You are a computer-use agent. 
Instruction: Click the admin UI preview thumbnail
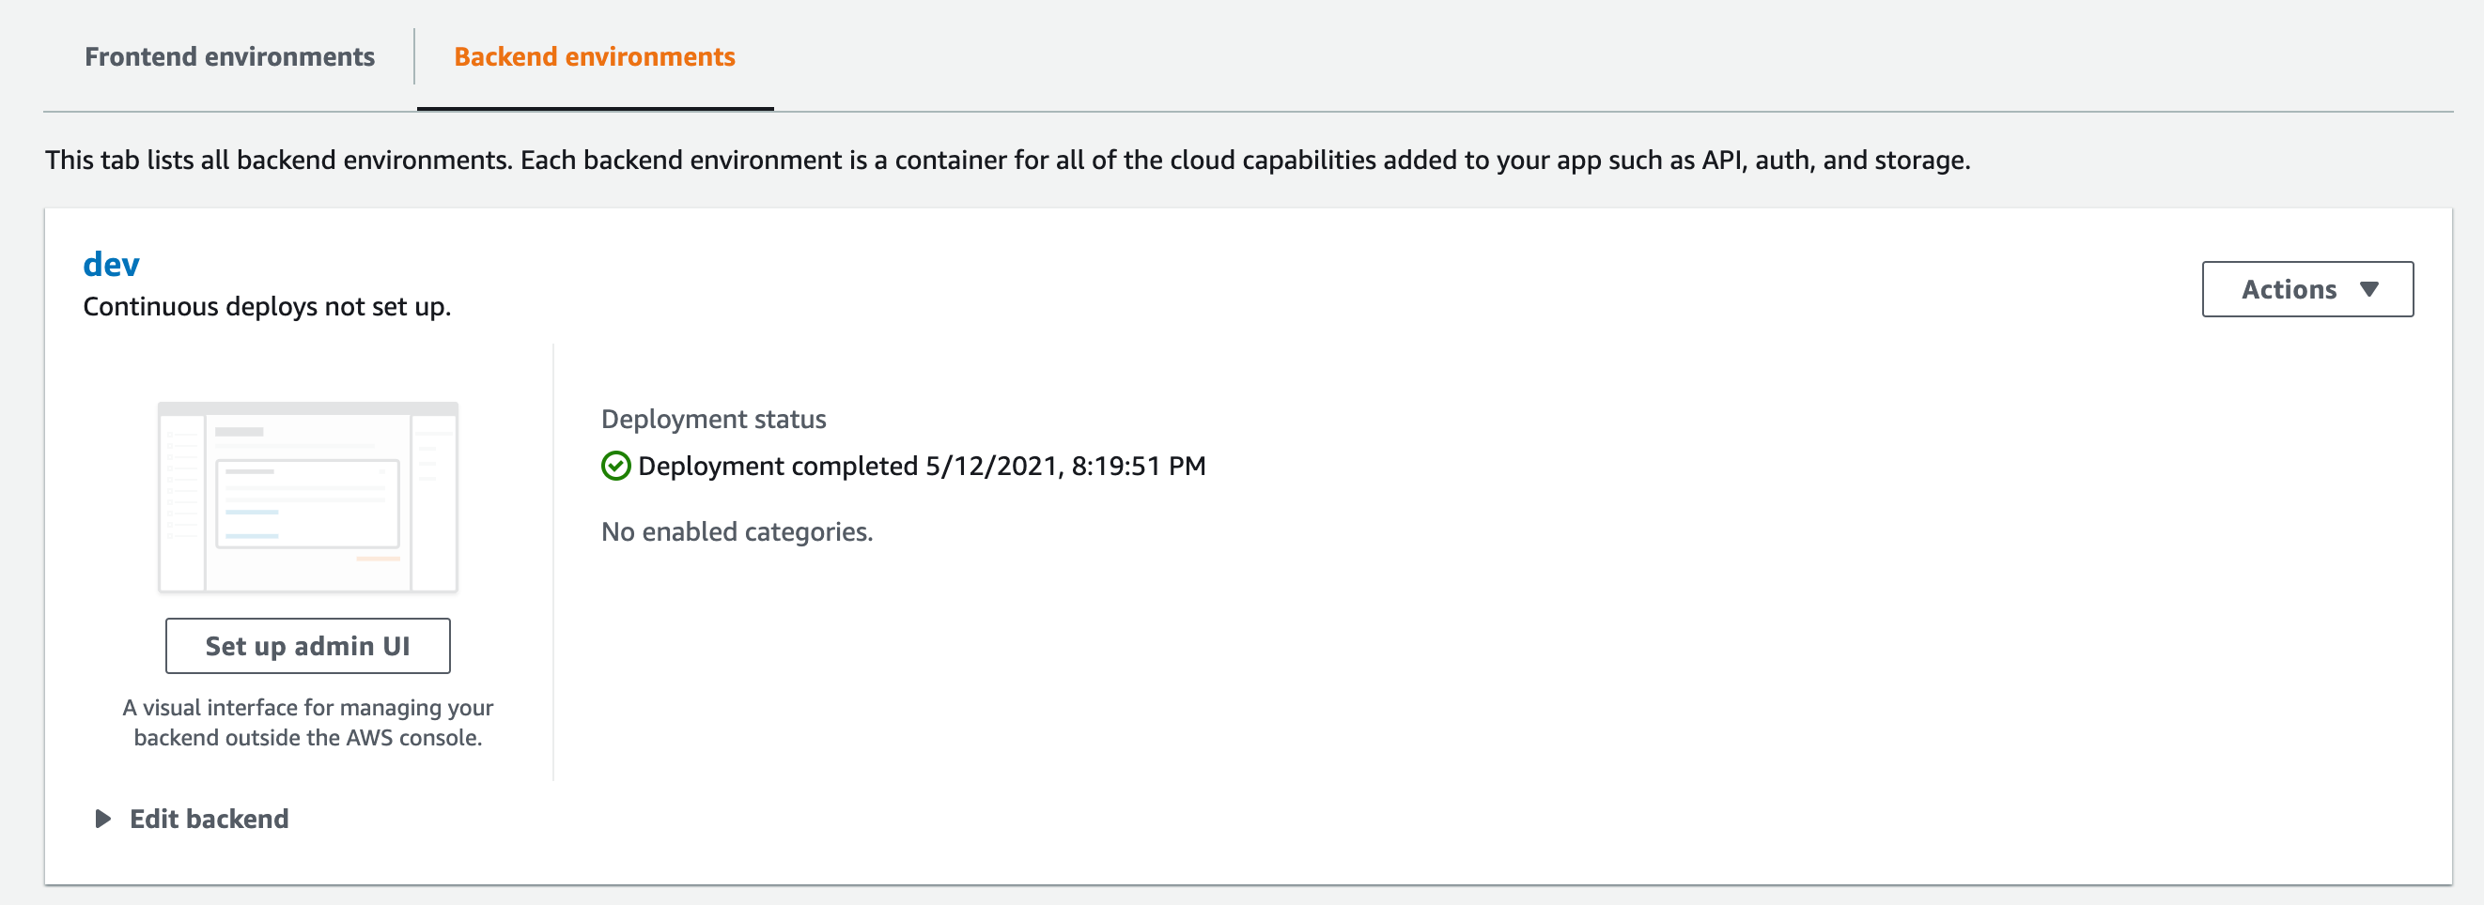(307, 498)
